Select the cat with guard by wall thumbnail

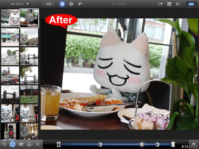click(29, 113)
